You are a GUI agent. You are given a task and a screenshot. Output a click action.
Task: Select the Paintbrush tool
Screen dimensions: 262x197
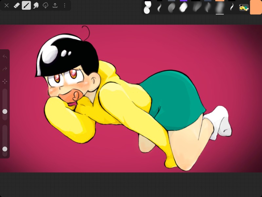tap(26, 5)
